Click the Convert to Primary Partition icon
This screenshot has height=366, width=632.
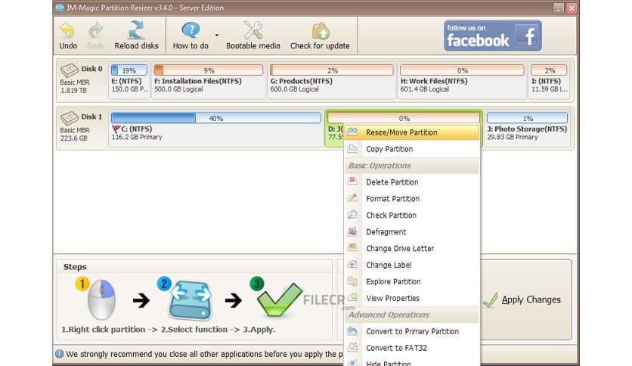click(352, 330)
